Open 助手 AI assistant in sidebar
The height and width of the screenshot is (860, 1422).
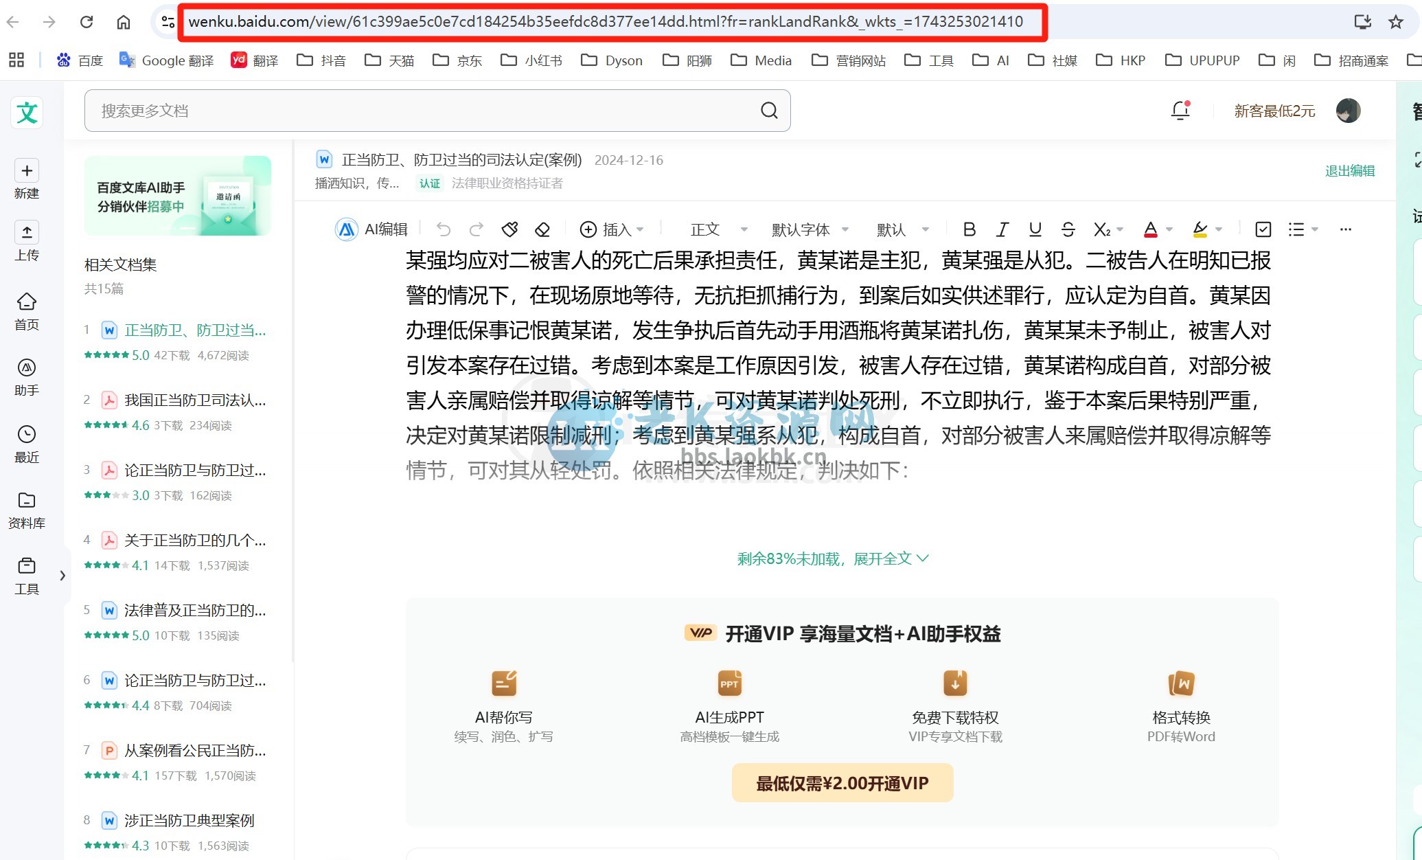[x=27, y=377]
